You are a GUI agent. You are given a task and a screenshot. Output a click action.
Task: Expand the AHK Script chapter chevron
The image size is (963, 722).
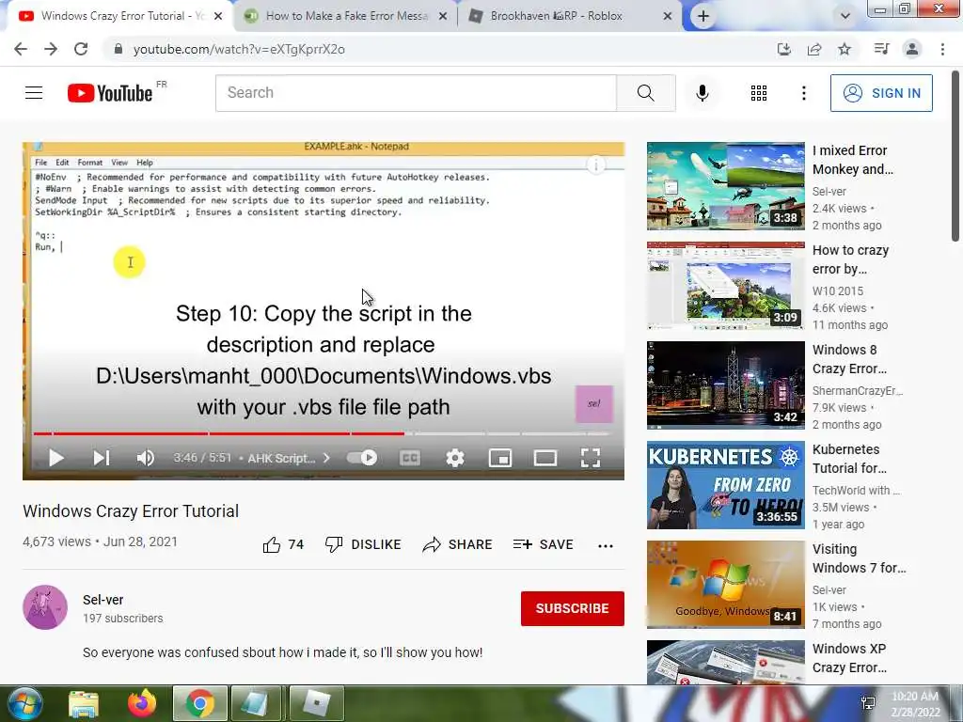pyautogui.click(x=326, y=458)
